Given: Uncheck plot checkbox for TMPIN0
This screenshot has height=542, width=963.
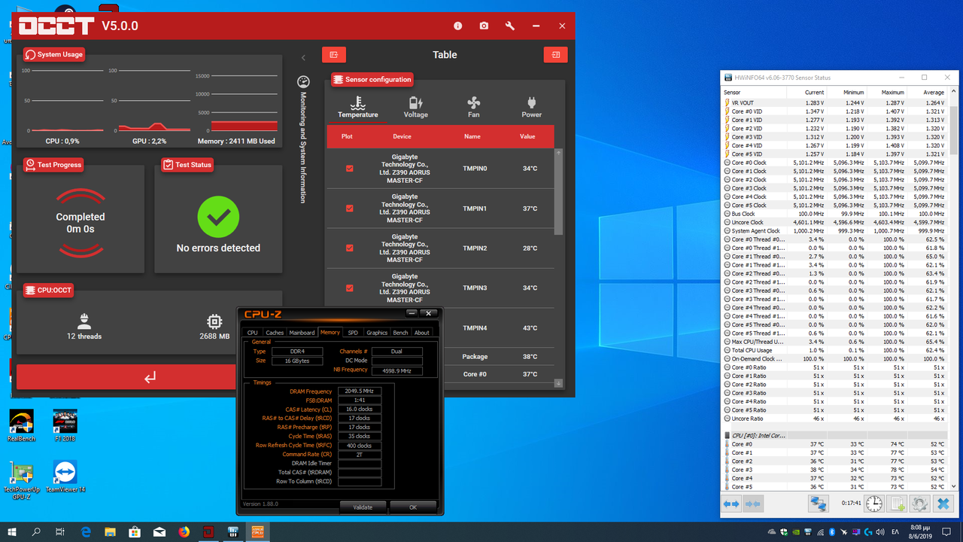Looking at the screenshot, I should tap(349, 169).
